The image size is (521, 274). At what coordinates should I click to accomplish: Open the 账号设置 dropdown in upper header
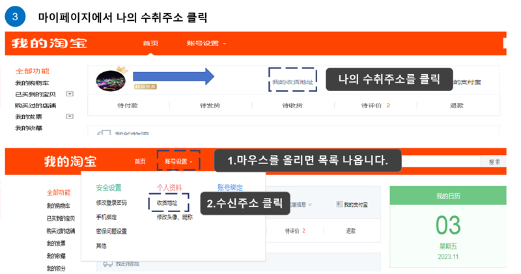206,44
